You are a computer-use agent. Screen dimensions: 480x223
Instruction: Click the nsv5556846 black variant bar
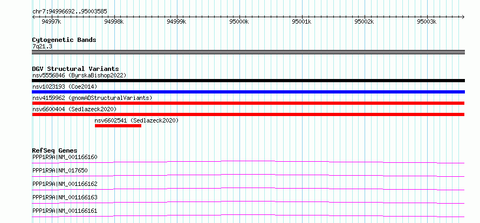pyautogui.click(x=248, y=81)
